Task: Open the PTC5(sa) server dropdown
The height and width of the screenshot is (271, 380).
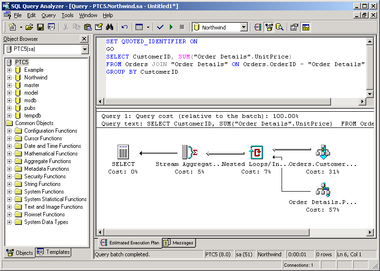Action: (x=85, y=49)
